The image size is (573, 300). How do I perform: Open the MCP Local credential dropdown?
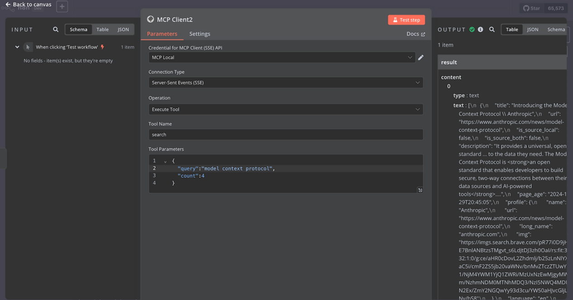pos(282,57)
